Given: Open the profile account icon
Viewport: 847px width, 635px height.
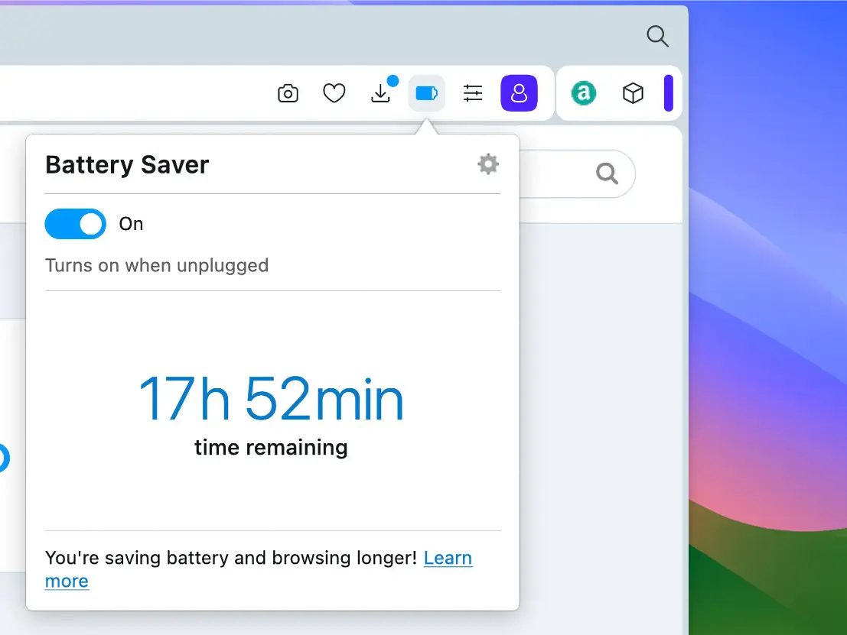Looking at the screenshot, I should point(520,92).
